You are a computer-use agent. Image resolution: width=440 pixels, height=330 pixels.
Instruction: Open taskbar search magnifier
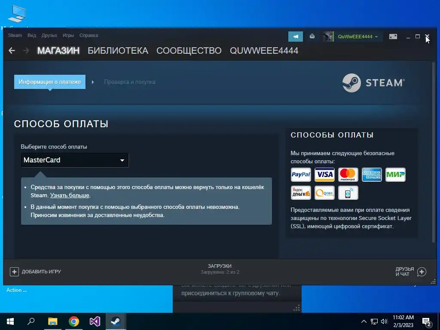point(31,321)
